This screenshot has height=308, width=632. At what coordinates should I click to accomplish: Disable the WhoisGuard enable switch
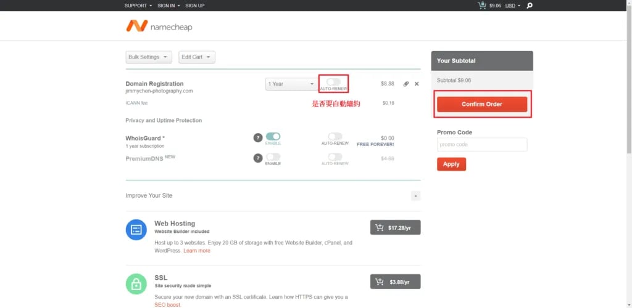(x=273, y=137)
